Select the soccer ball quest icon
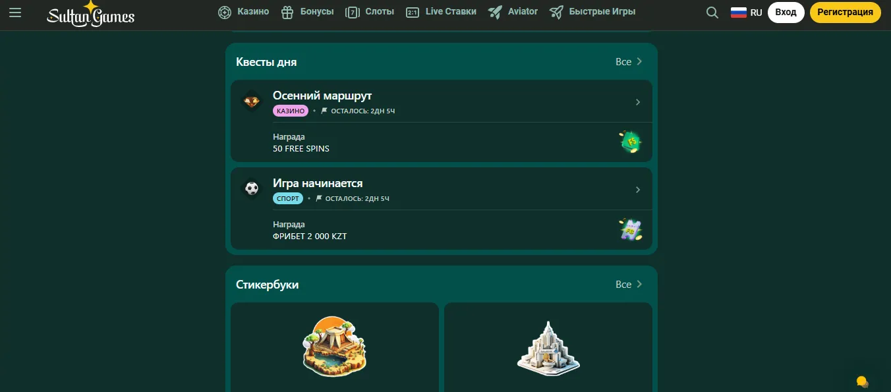Image resolution: width=891 pixels, height=392 pixels. pos(252,189)
